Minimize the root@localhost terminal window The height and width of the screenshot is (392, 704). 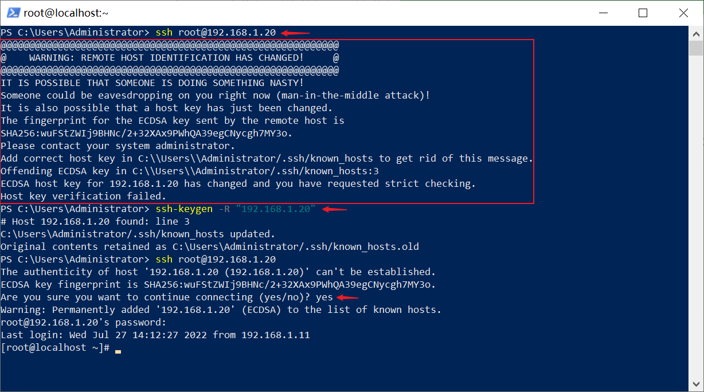coord(603,13)
